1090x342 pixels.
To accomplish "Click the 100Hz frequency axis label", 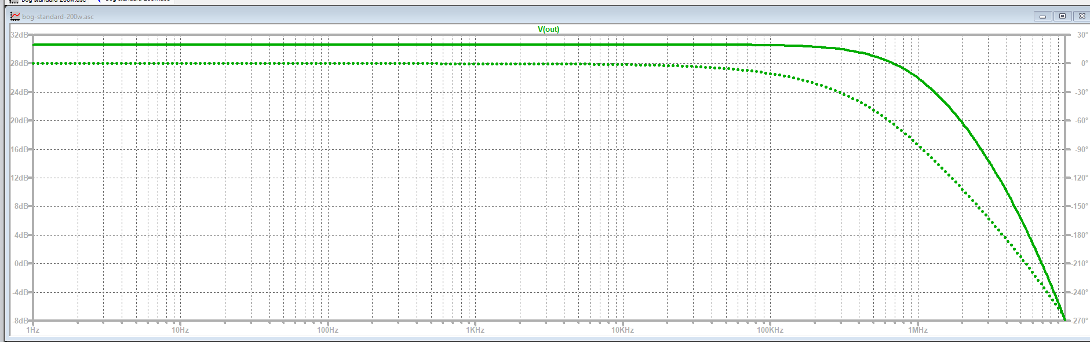I will [327, 330].
